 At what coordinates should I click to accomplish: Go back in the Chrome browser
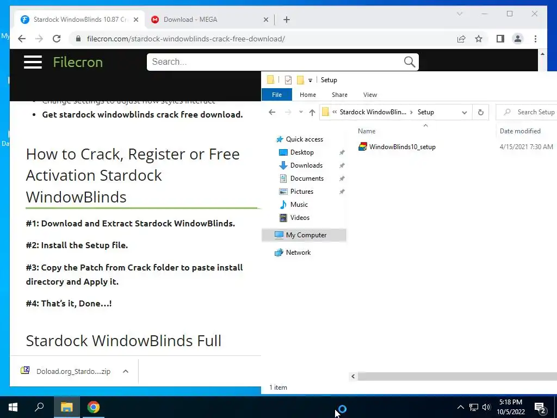coord(22,39)
